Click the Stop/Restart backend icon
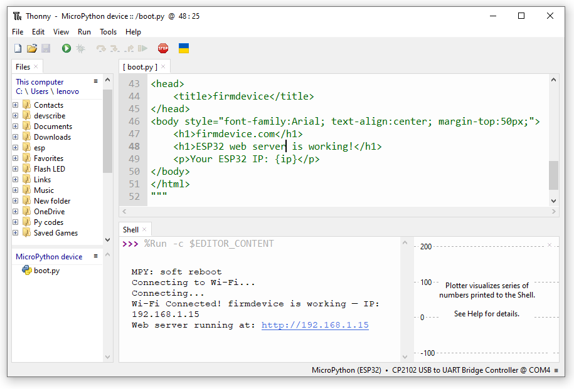This screenshot has width=574, height=389. [x=163, y=48]
